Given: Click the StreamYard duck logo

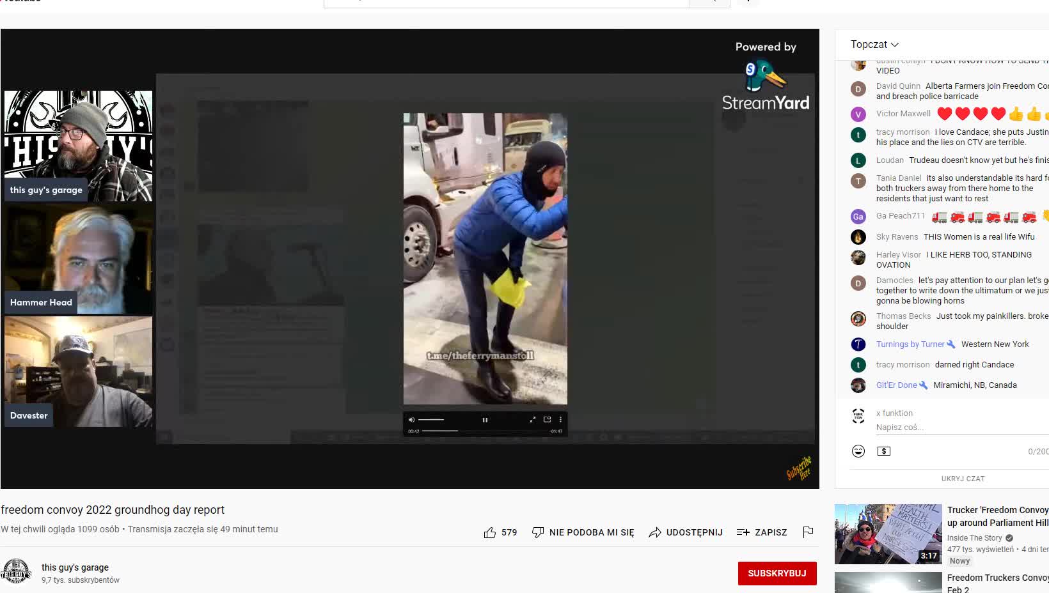Looking at the screenshot, I should [764, 75].
